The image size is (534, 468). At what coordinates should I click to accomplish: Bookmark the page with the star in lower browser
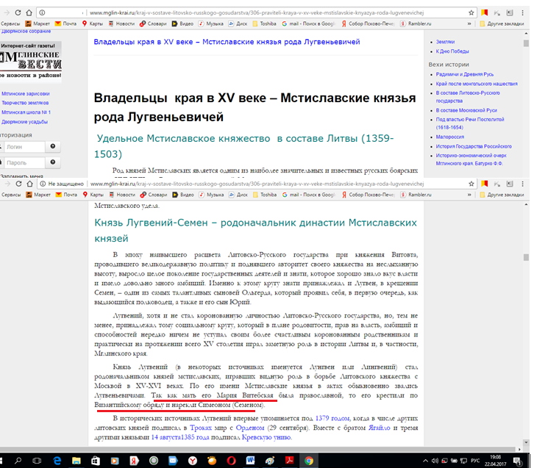(471, 184)
